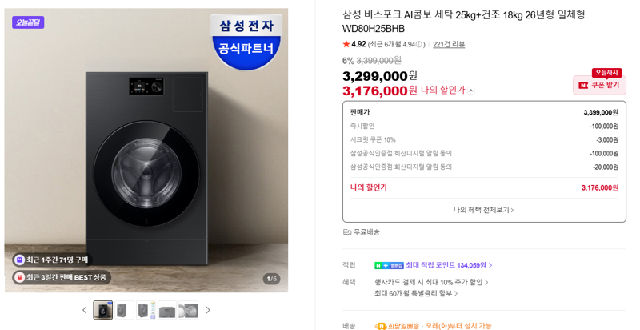Screen dimensions: 640x330
Task: Select the first washer thumbnail image
Action: [x=103, y=310]
